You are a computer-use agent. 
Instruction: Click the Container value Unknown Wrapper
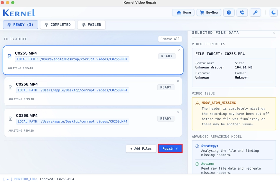210,67
